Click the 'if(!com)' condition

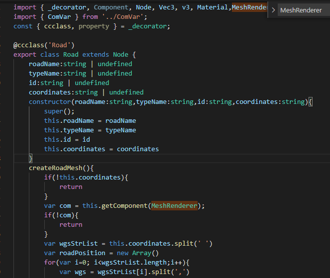(59, 215)
